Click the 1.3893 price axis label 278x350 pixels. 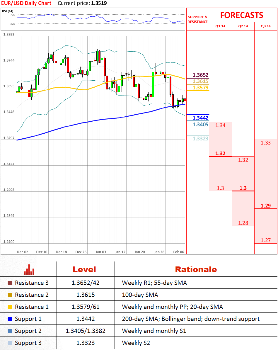click(9, 34)
